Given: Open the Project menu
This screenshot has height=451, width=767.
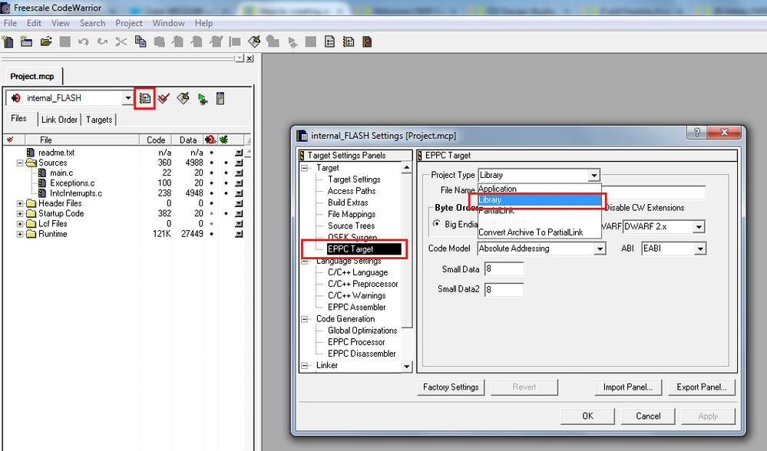Looking at the screenshot, I should (x=129, y=23).
